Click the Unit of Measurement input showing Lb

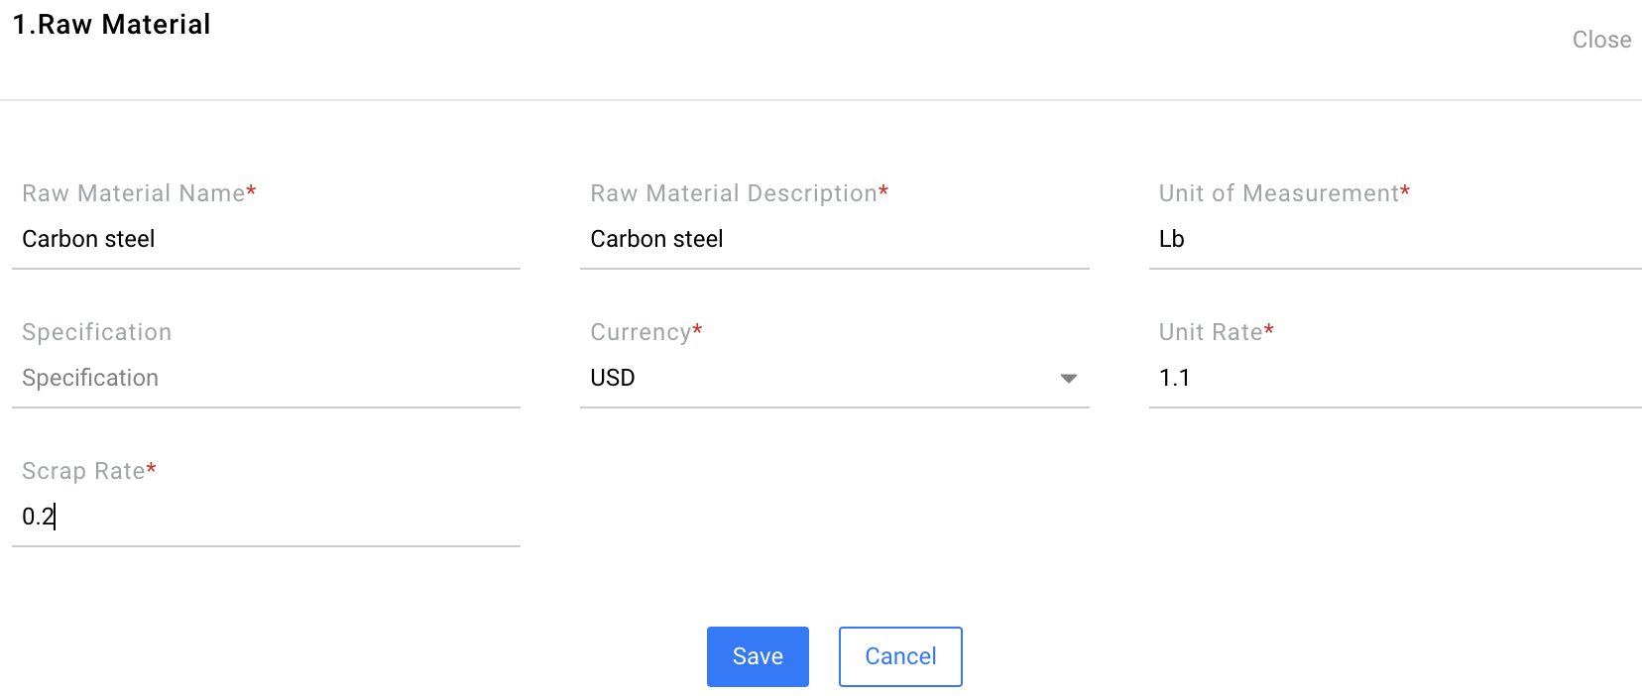[1393, 239]
